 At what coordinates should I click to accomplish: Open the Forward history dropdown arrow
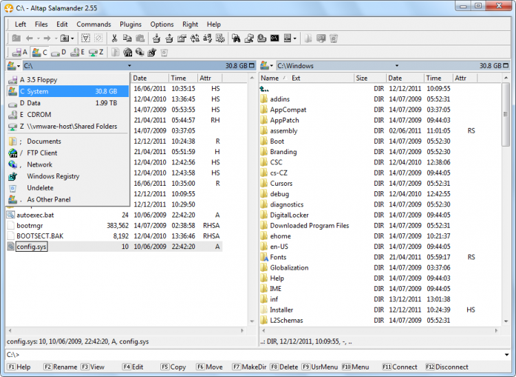pyautogui.click(x=56, y=39)
